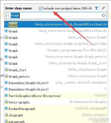The image size is (111, 123).
Task: Select Graph in data_structures.Graph.BreadthFirstSearch
Action: point(56,24)
